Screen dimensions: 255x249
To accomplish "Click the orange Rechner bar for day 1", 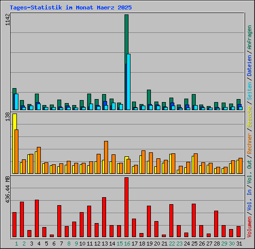I will [x=16, y=151].
